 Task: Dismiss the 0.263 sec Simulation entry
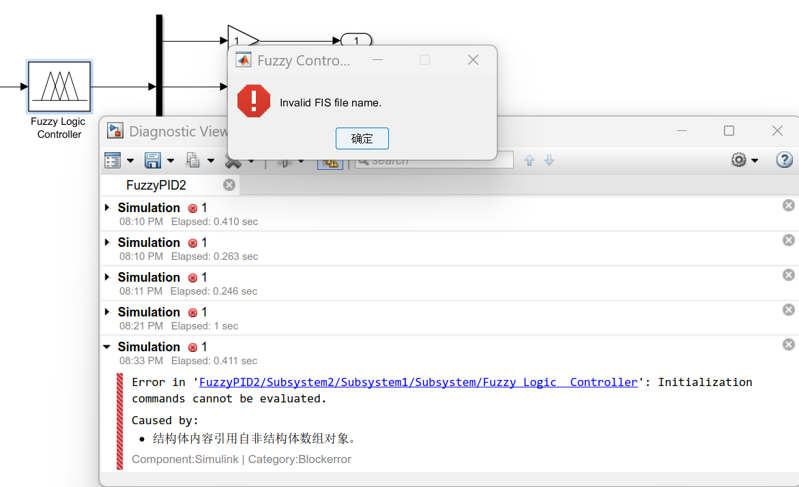click(788, 240)
